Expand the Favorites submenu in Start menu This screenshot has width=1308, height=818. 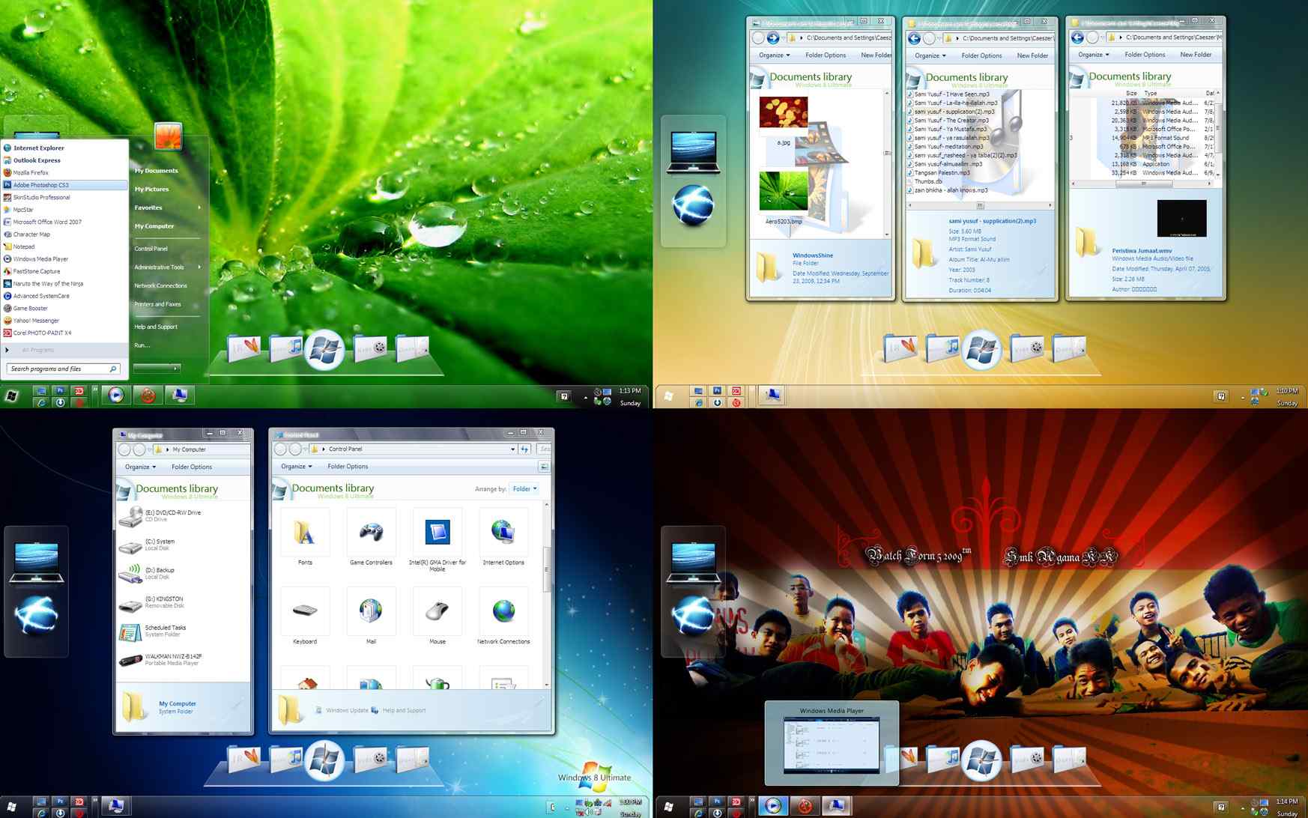168,207
